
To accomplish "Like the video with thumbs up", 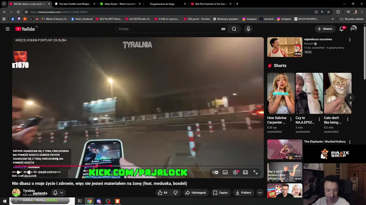I will tap(163, 193).
